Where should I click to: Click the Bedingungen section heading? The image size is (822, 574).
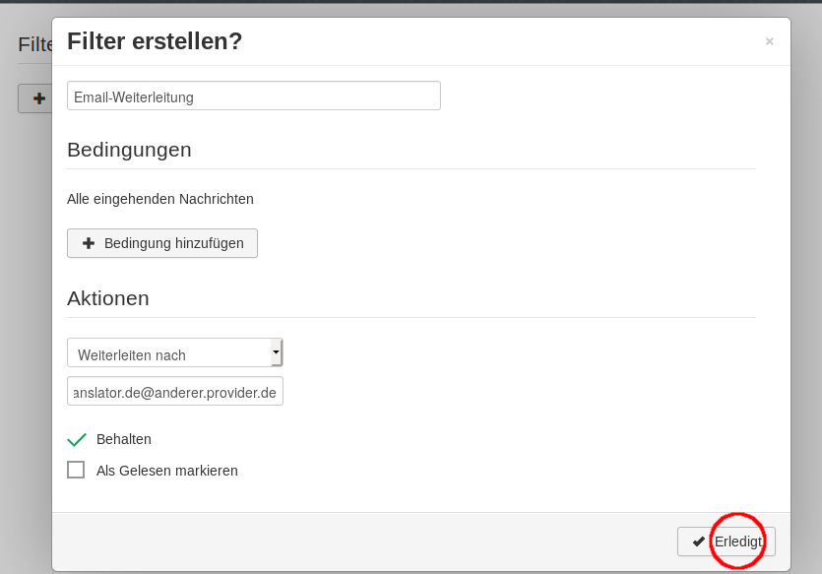(x=129, y=150)
